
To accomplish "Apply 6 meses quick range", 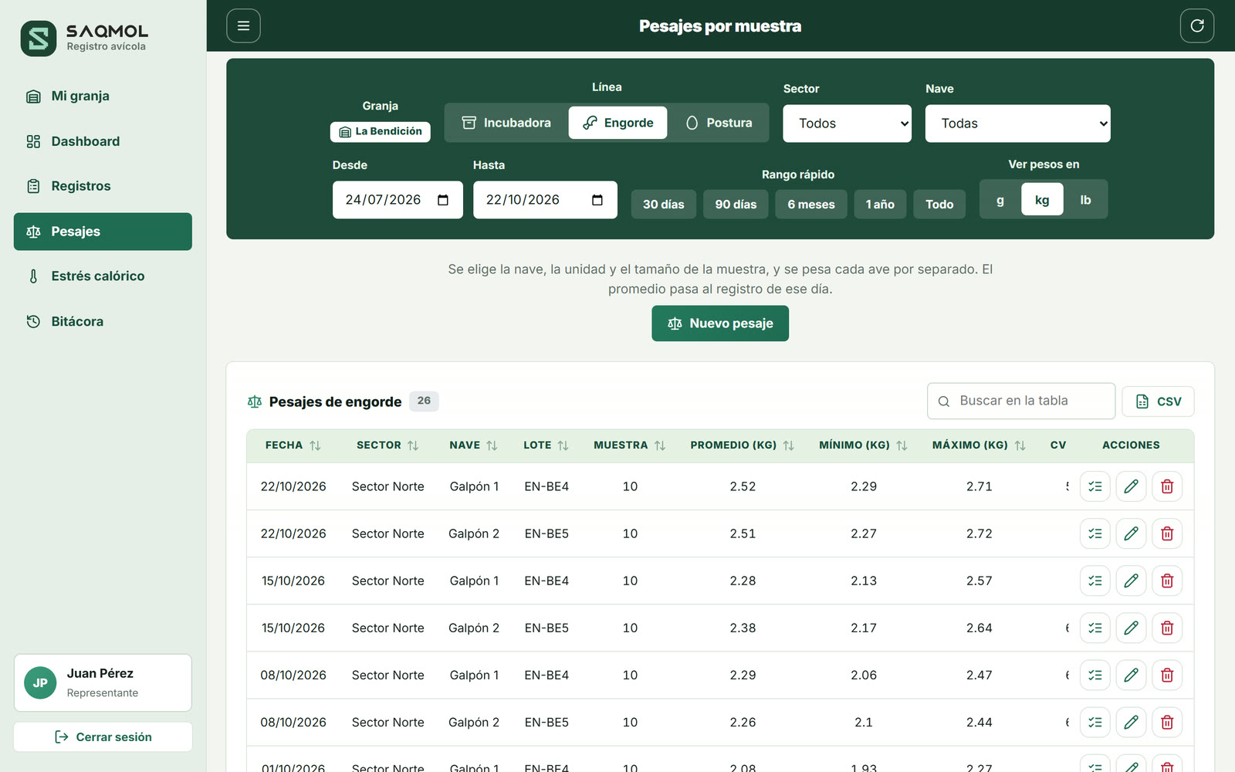I will (811, 205).
